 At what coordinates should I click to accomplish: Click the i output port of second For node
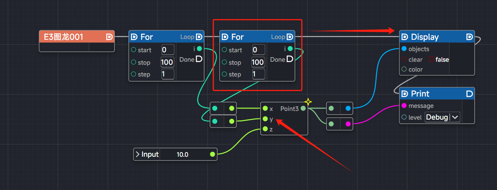click(x=290, y=49)
